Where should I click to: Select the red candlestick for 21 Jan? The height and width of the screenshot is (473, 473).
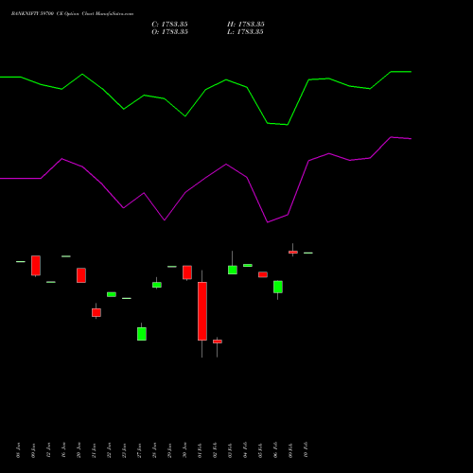[x=96, y=312]
